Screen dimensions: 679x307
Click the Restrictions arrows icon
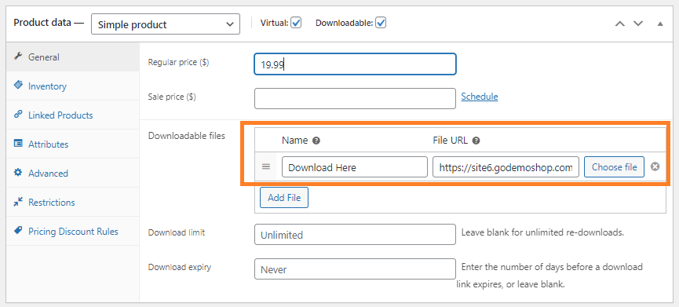[18, 202]
